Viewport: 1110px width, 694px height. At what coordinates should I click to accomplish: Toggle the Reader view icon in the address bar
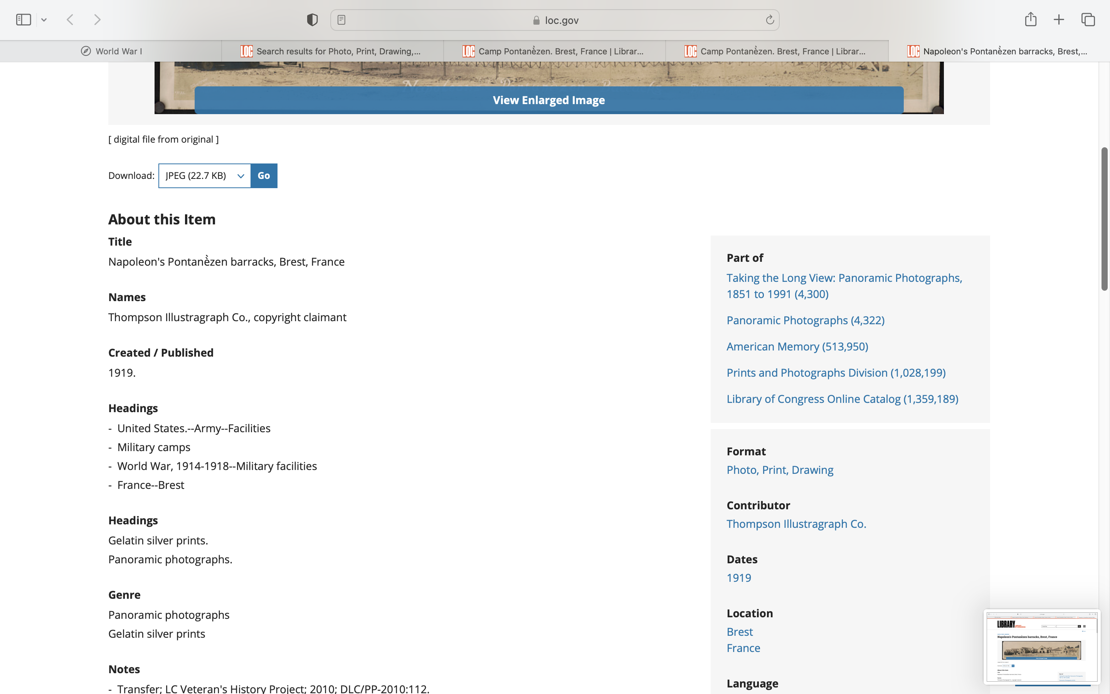(x=341, y=20)
